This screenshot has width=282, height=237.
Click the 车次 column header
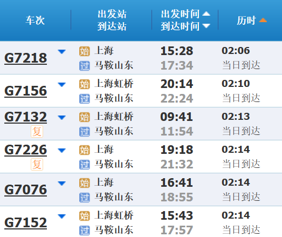click(x=35, y=20)
